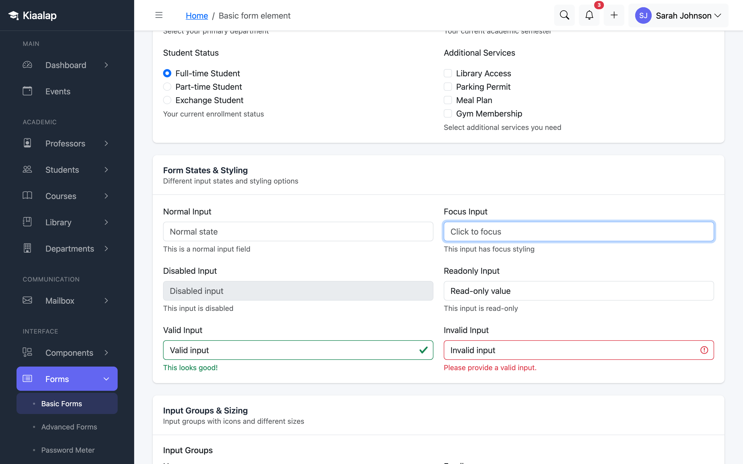Open Basic Forms submenu item
The image size is (743, 464).
[x=67, y=403]
